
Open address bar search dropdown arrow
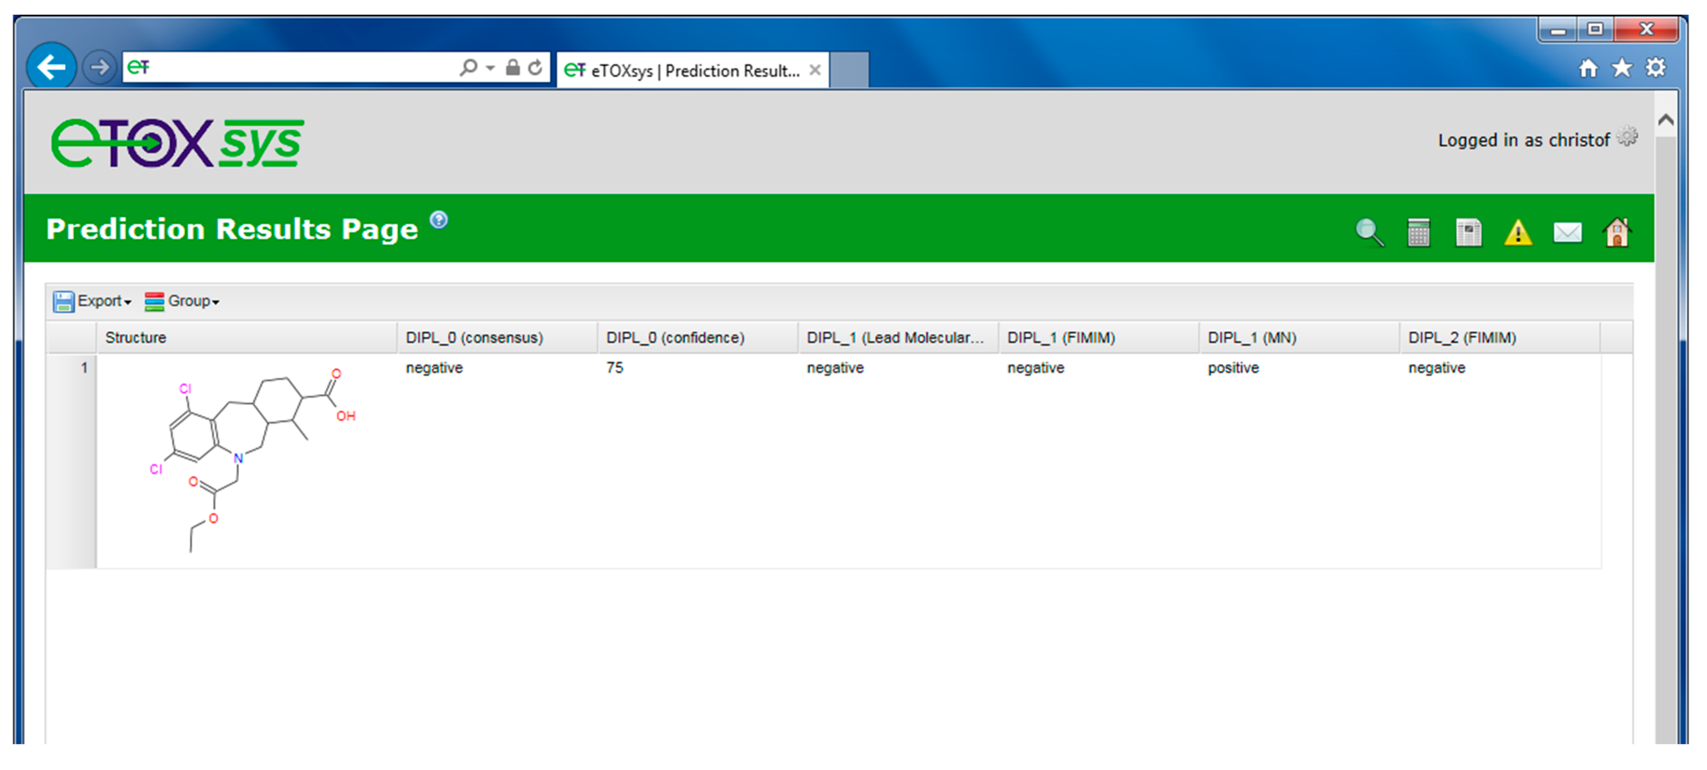(490, 68)
